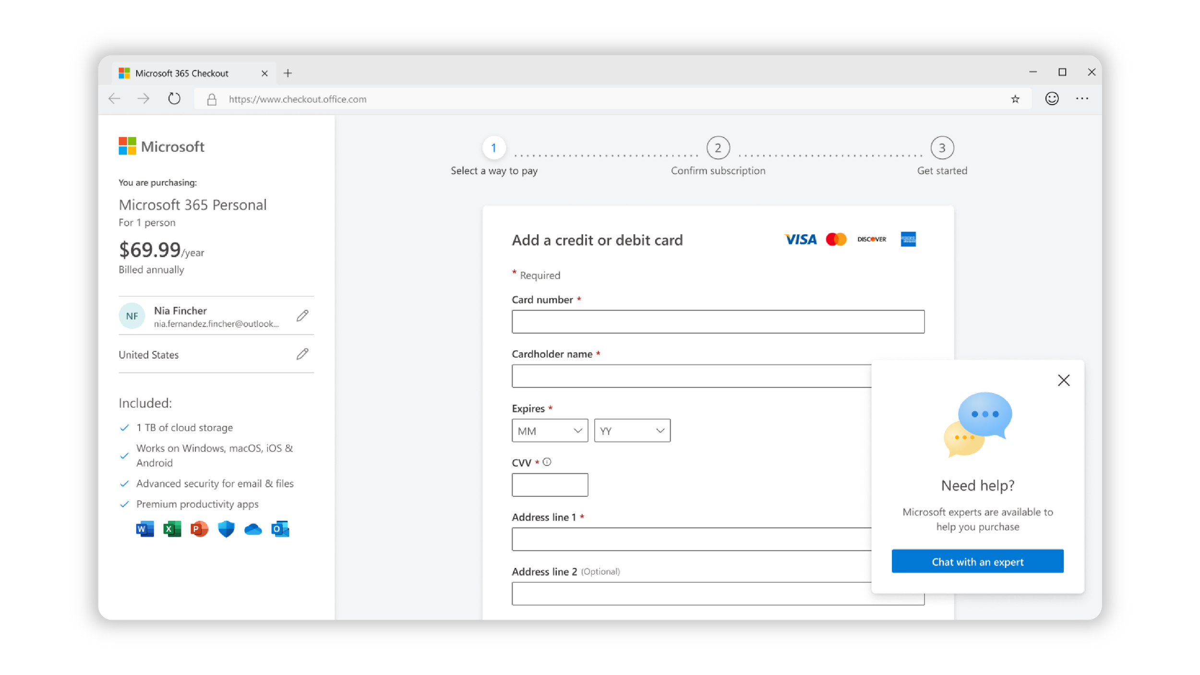
Task: Select step 2 Confirm subscription
Action: 718,148
